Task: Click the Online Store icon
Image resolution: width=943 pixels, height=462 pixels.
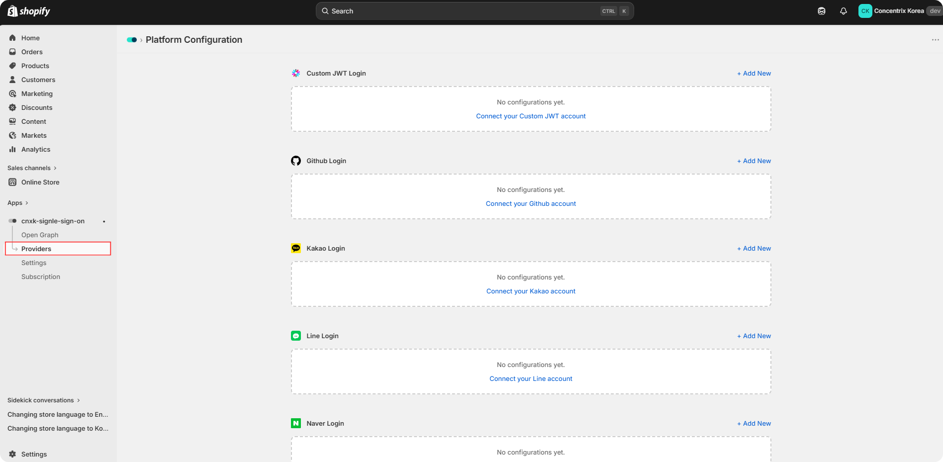Action: pos(12,182)
